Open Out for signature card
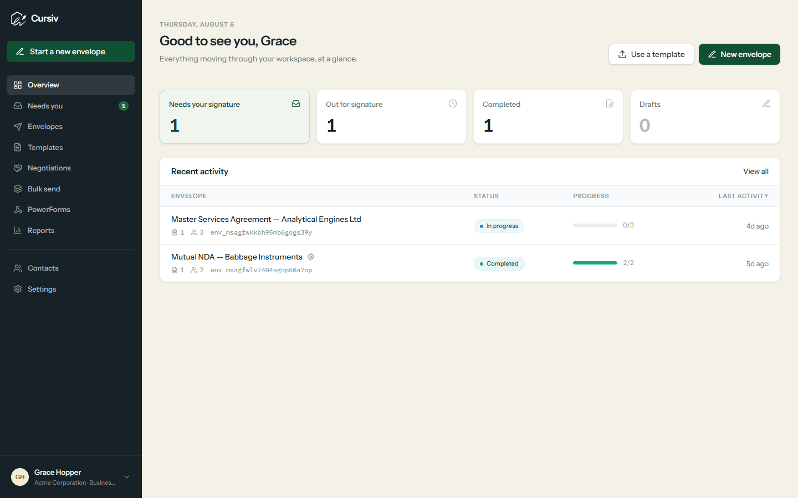The image size is (798, 498). pyautogui.click(x=391, y=117)
